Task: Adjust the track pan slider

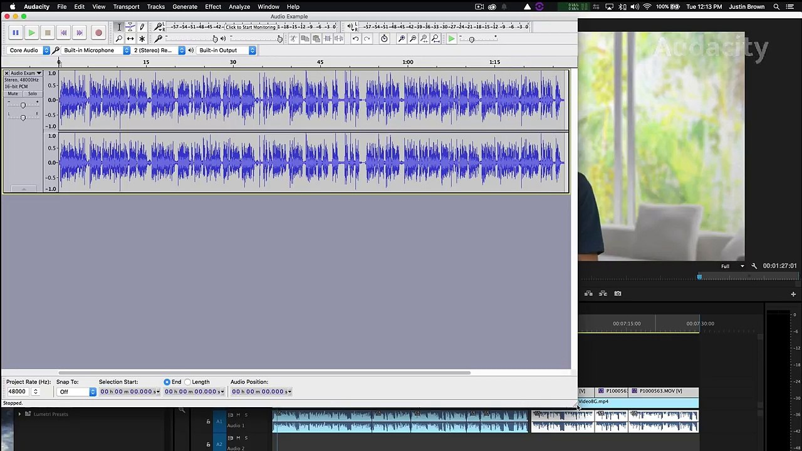Action: tap(23, 117)
